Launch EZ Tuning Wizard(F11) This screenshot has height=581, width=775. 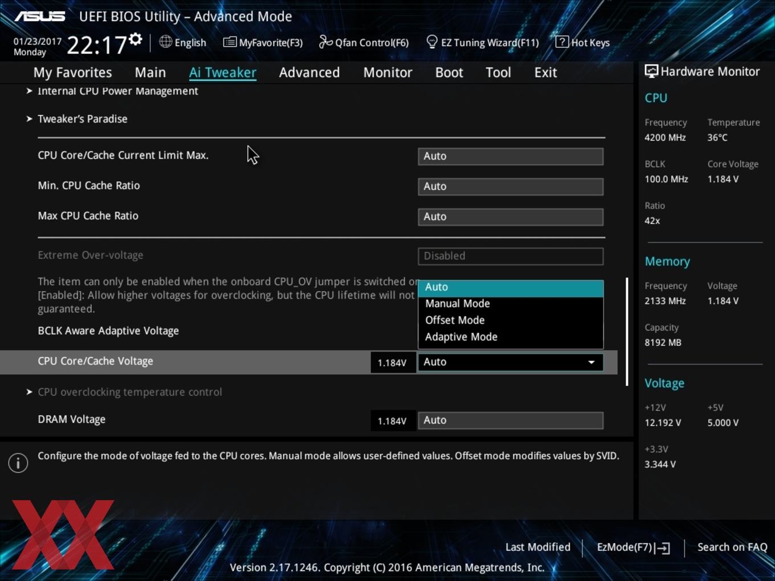click(490, 43)
